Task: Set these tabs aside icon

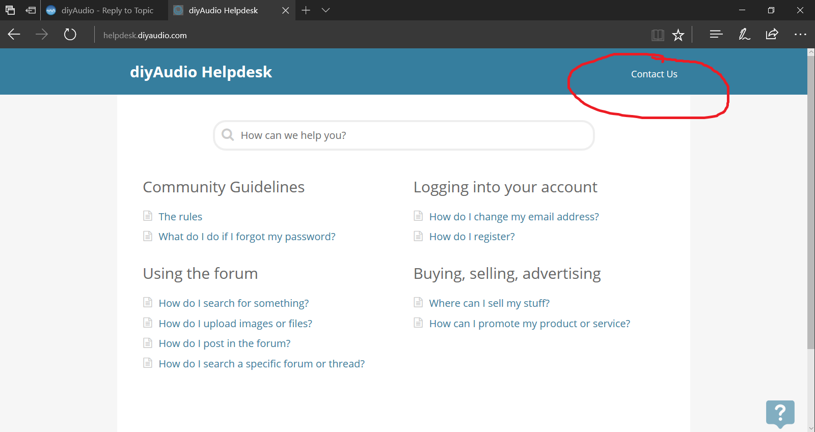Action: tap(31, 10)
